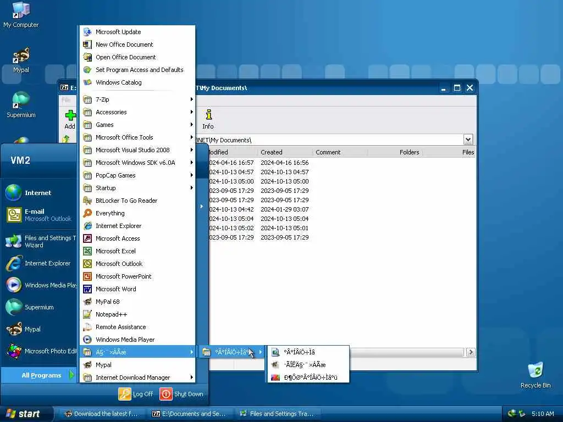The height and width of the screenshot is (422, 563).
Task: Expand Microsoft Office Tools submenu
Action: 137,137
